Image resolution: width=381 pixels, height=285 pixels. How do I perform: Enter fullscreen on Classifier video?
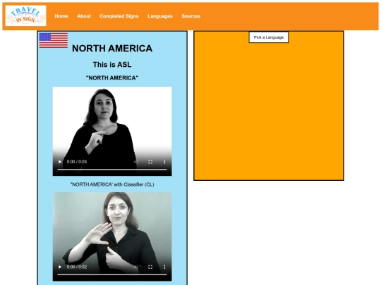click(x=150, y=267)
